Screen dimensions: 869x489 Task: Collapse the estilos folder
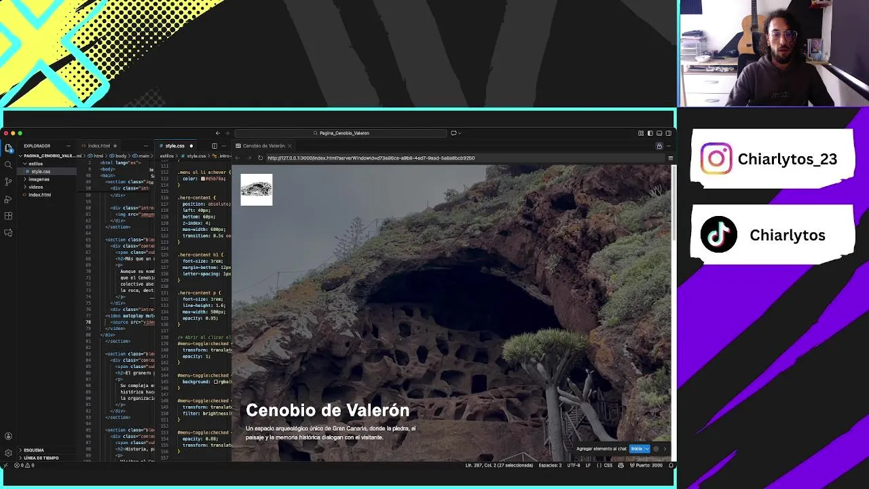[35, 164]
